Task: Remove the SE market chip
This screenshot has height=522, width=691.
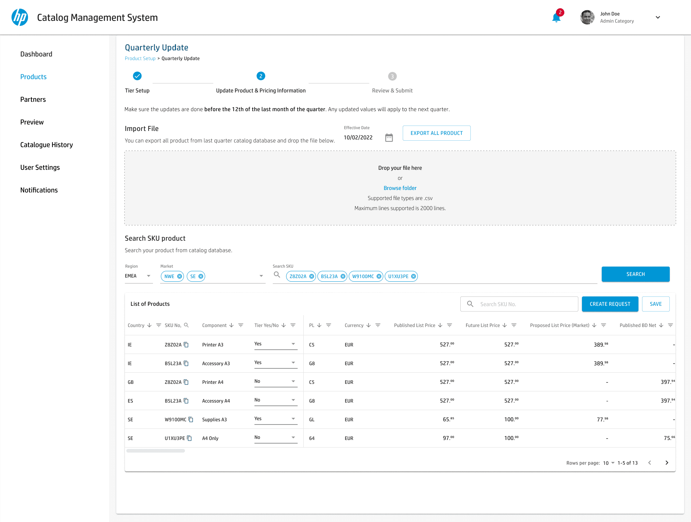Action: coord(201,276)
